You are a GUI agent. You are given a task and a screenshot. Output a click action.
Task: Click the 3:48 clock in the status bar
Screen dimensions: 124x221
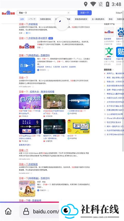click(x=117, y=4)
